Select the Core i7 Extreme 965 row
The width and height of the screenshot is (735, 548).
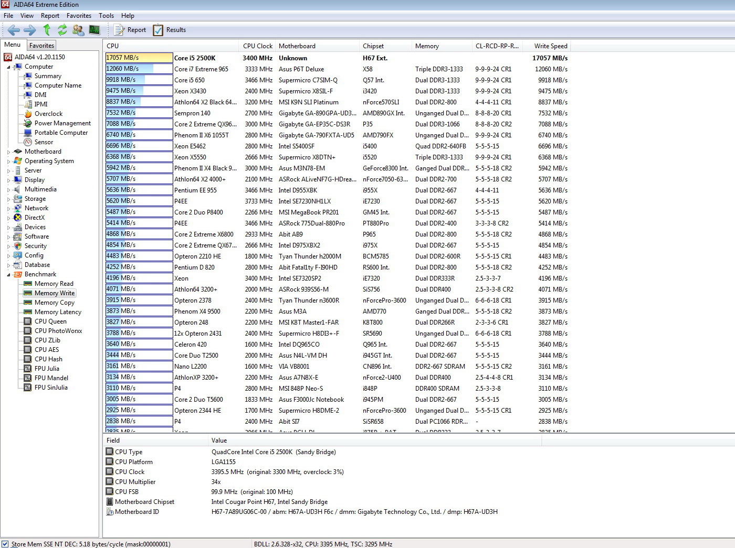pos(337,69)
